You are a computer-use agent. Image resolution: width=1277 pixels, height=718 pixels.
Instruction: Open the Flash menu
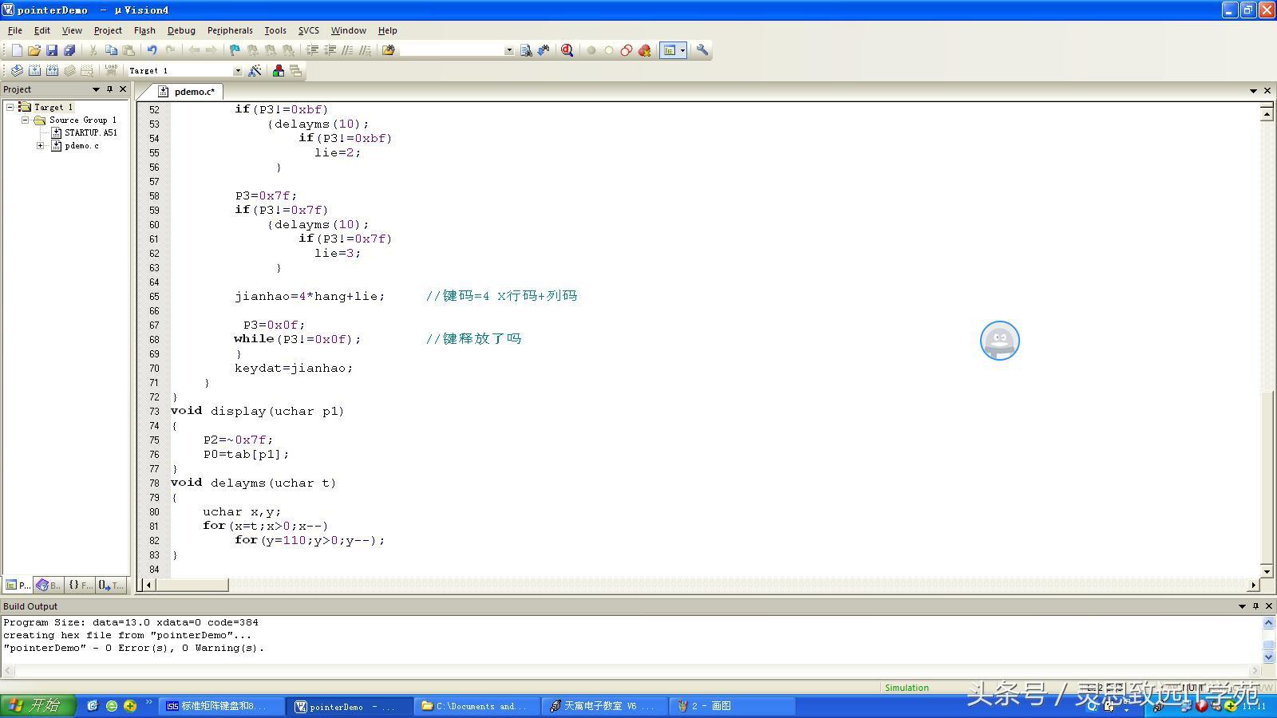144,30
